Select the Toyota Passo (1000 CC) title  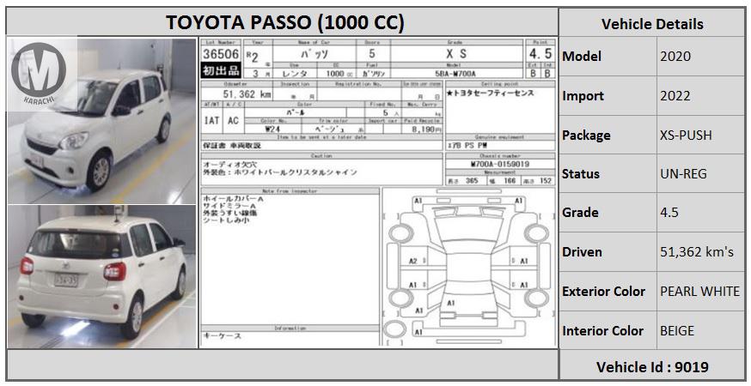[285, 22]
